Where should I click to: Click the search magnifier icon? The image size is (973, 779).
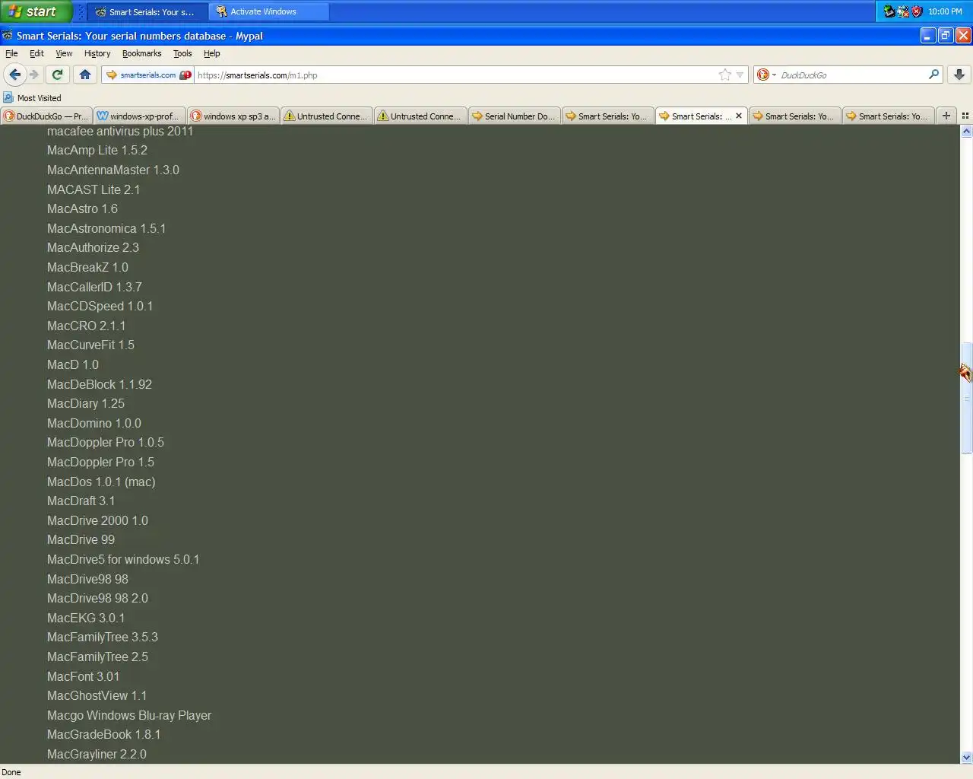[933, 75]
